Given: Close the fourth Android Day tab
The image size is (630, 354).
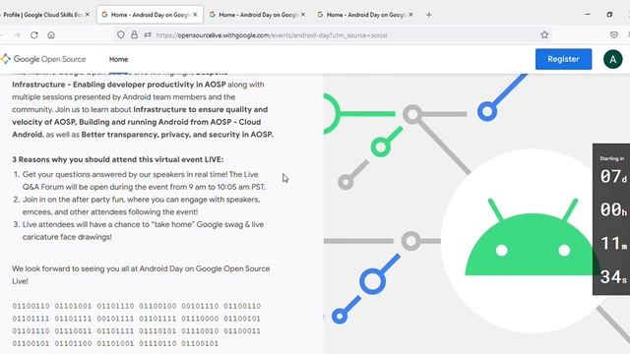Looking at the screenshot, I should click(x=410, y=15).
